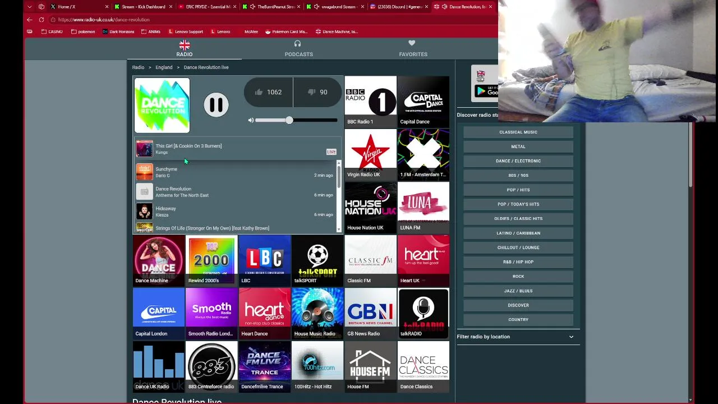Select DANCE / ELECTRONIC genre

(518, 161)
